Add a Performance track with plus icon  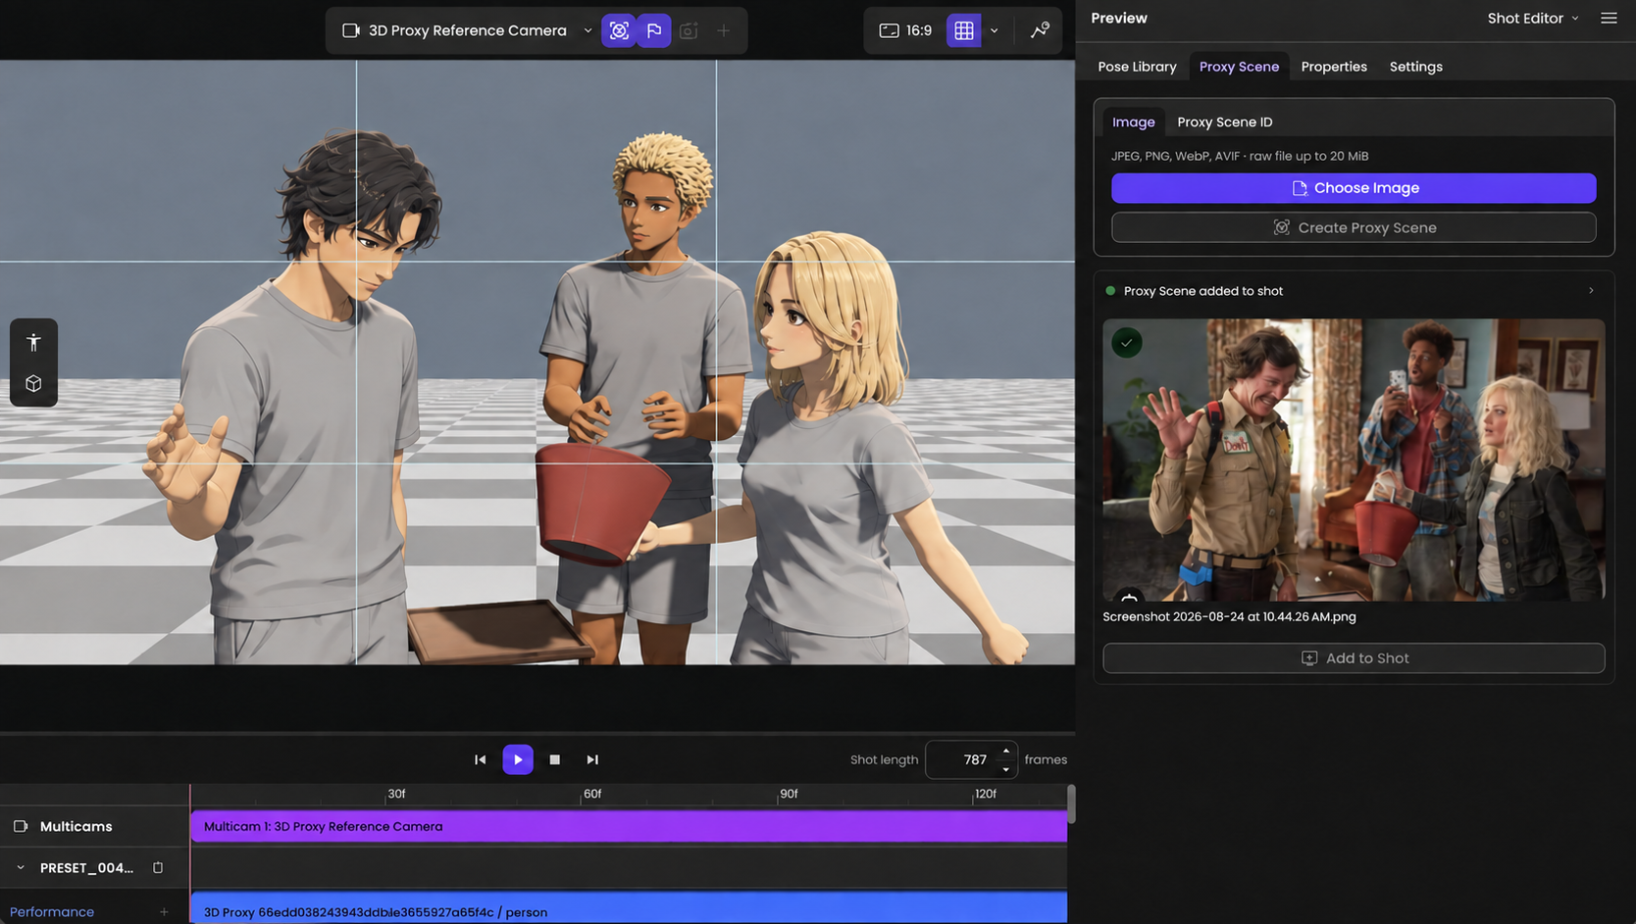click(164, 912)
